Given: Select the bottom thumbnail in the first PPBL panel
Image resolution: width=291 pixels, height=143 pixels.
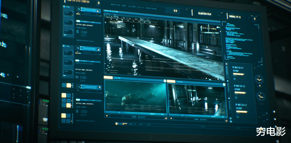Looking at the screenshot, I should 68,32.
